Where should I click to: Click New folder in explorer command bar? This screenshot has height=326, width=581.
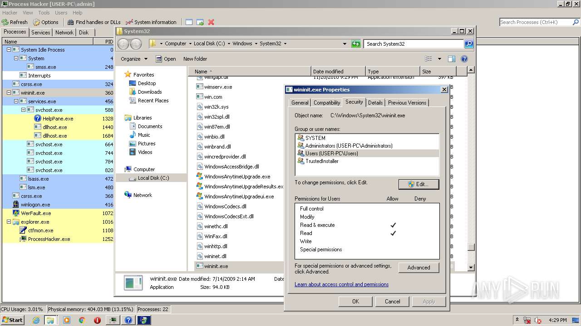[195, 59]
